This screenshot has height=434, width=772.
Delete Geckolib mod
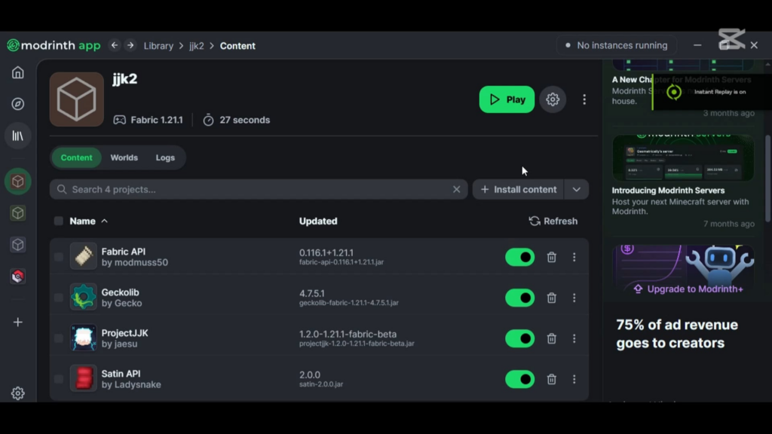click(551, 298)
